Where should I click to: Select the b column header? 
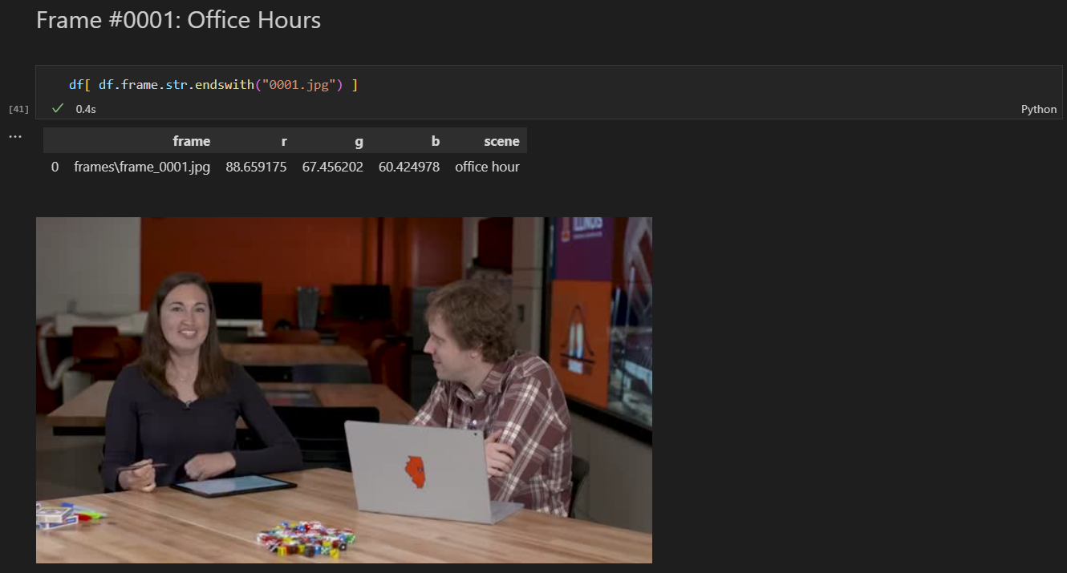(x=435, y=141)
